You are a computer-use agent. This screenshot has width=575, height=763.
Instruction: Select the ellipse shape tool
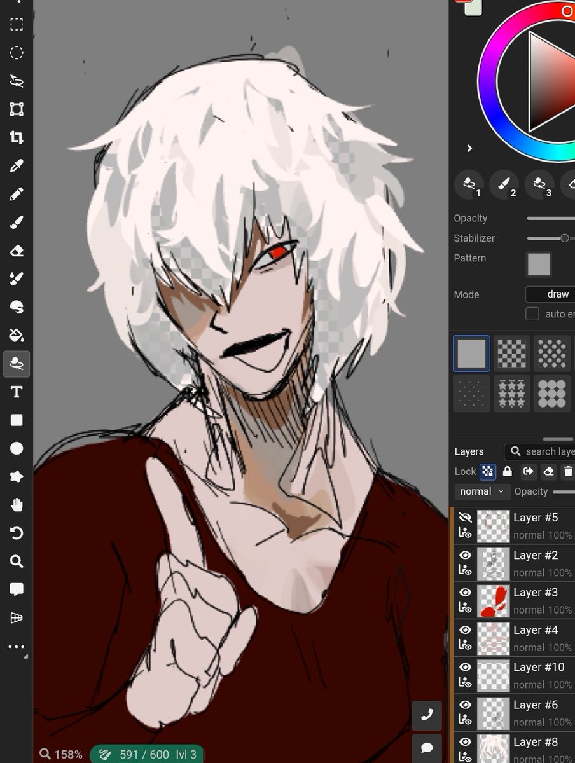(17, 449)
